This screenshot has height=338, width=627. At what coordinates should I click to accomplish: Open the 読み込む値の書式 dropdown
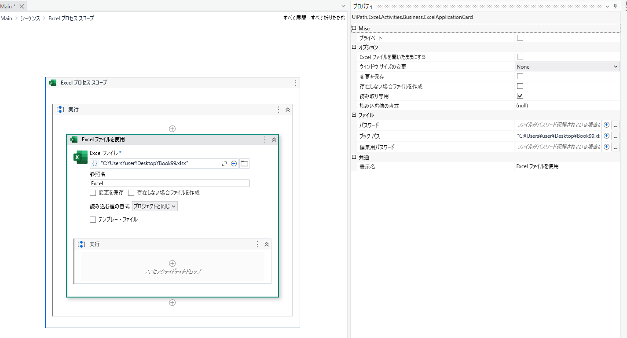(x=155, y=206)
